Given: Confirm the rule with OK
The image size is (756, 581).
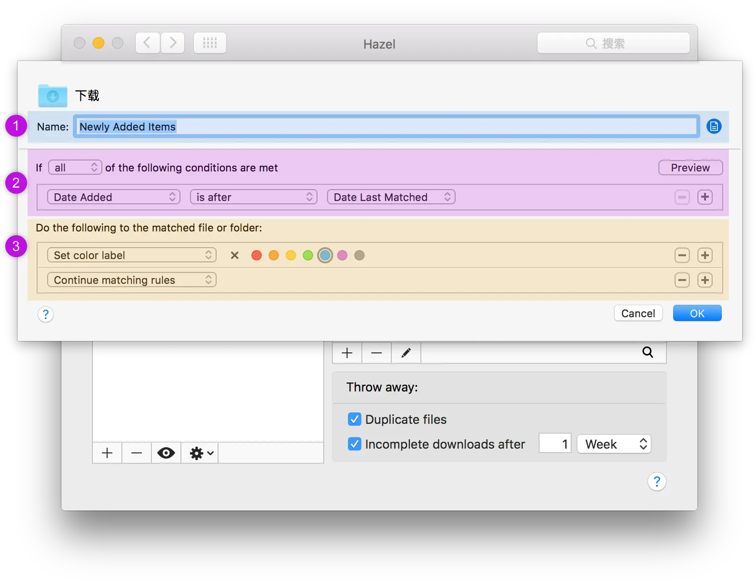Looking at the screenshot, I should [697, 313].
